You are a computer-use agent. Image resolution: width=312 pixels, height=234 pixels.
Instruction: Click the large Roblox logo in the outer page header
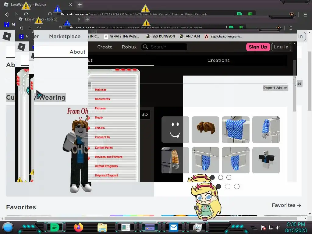pos(7,36)
